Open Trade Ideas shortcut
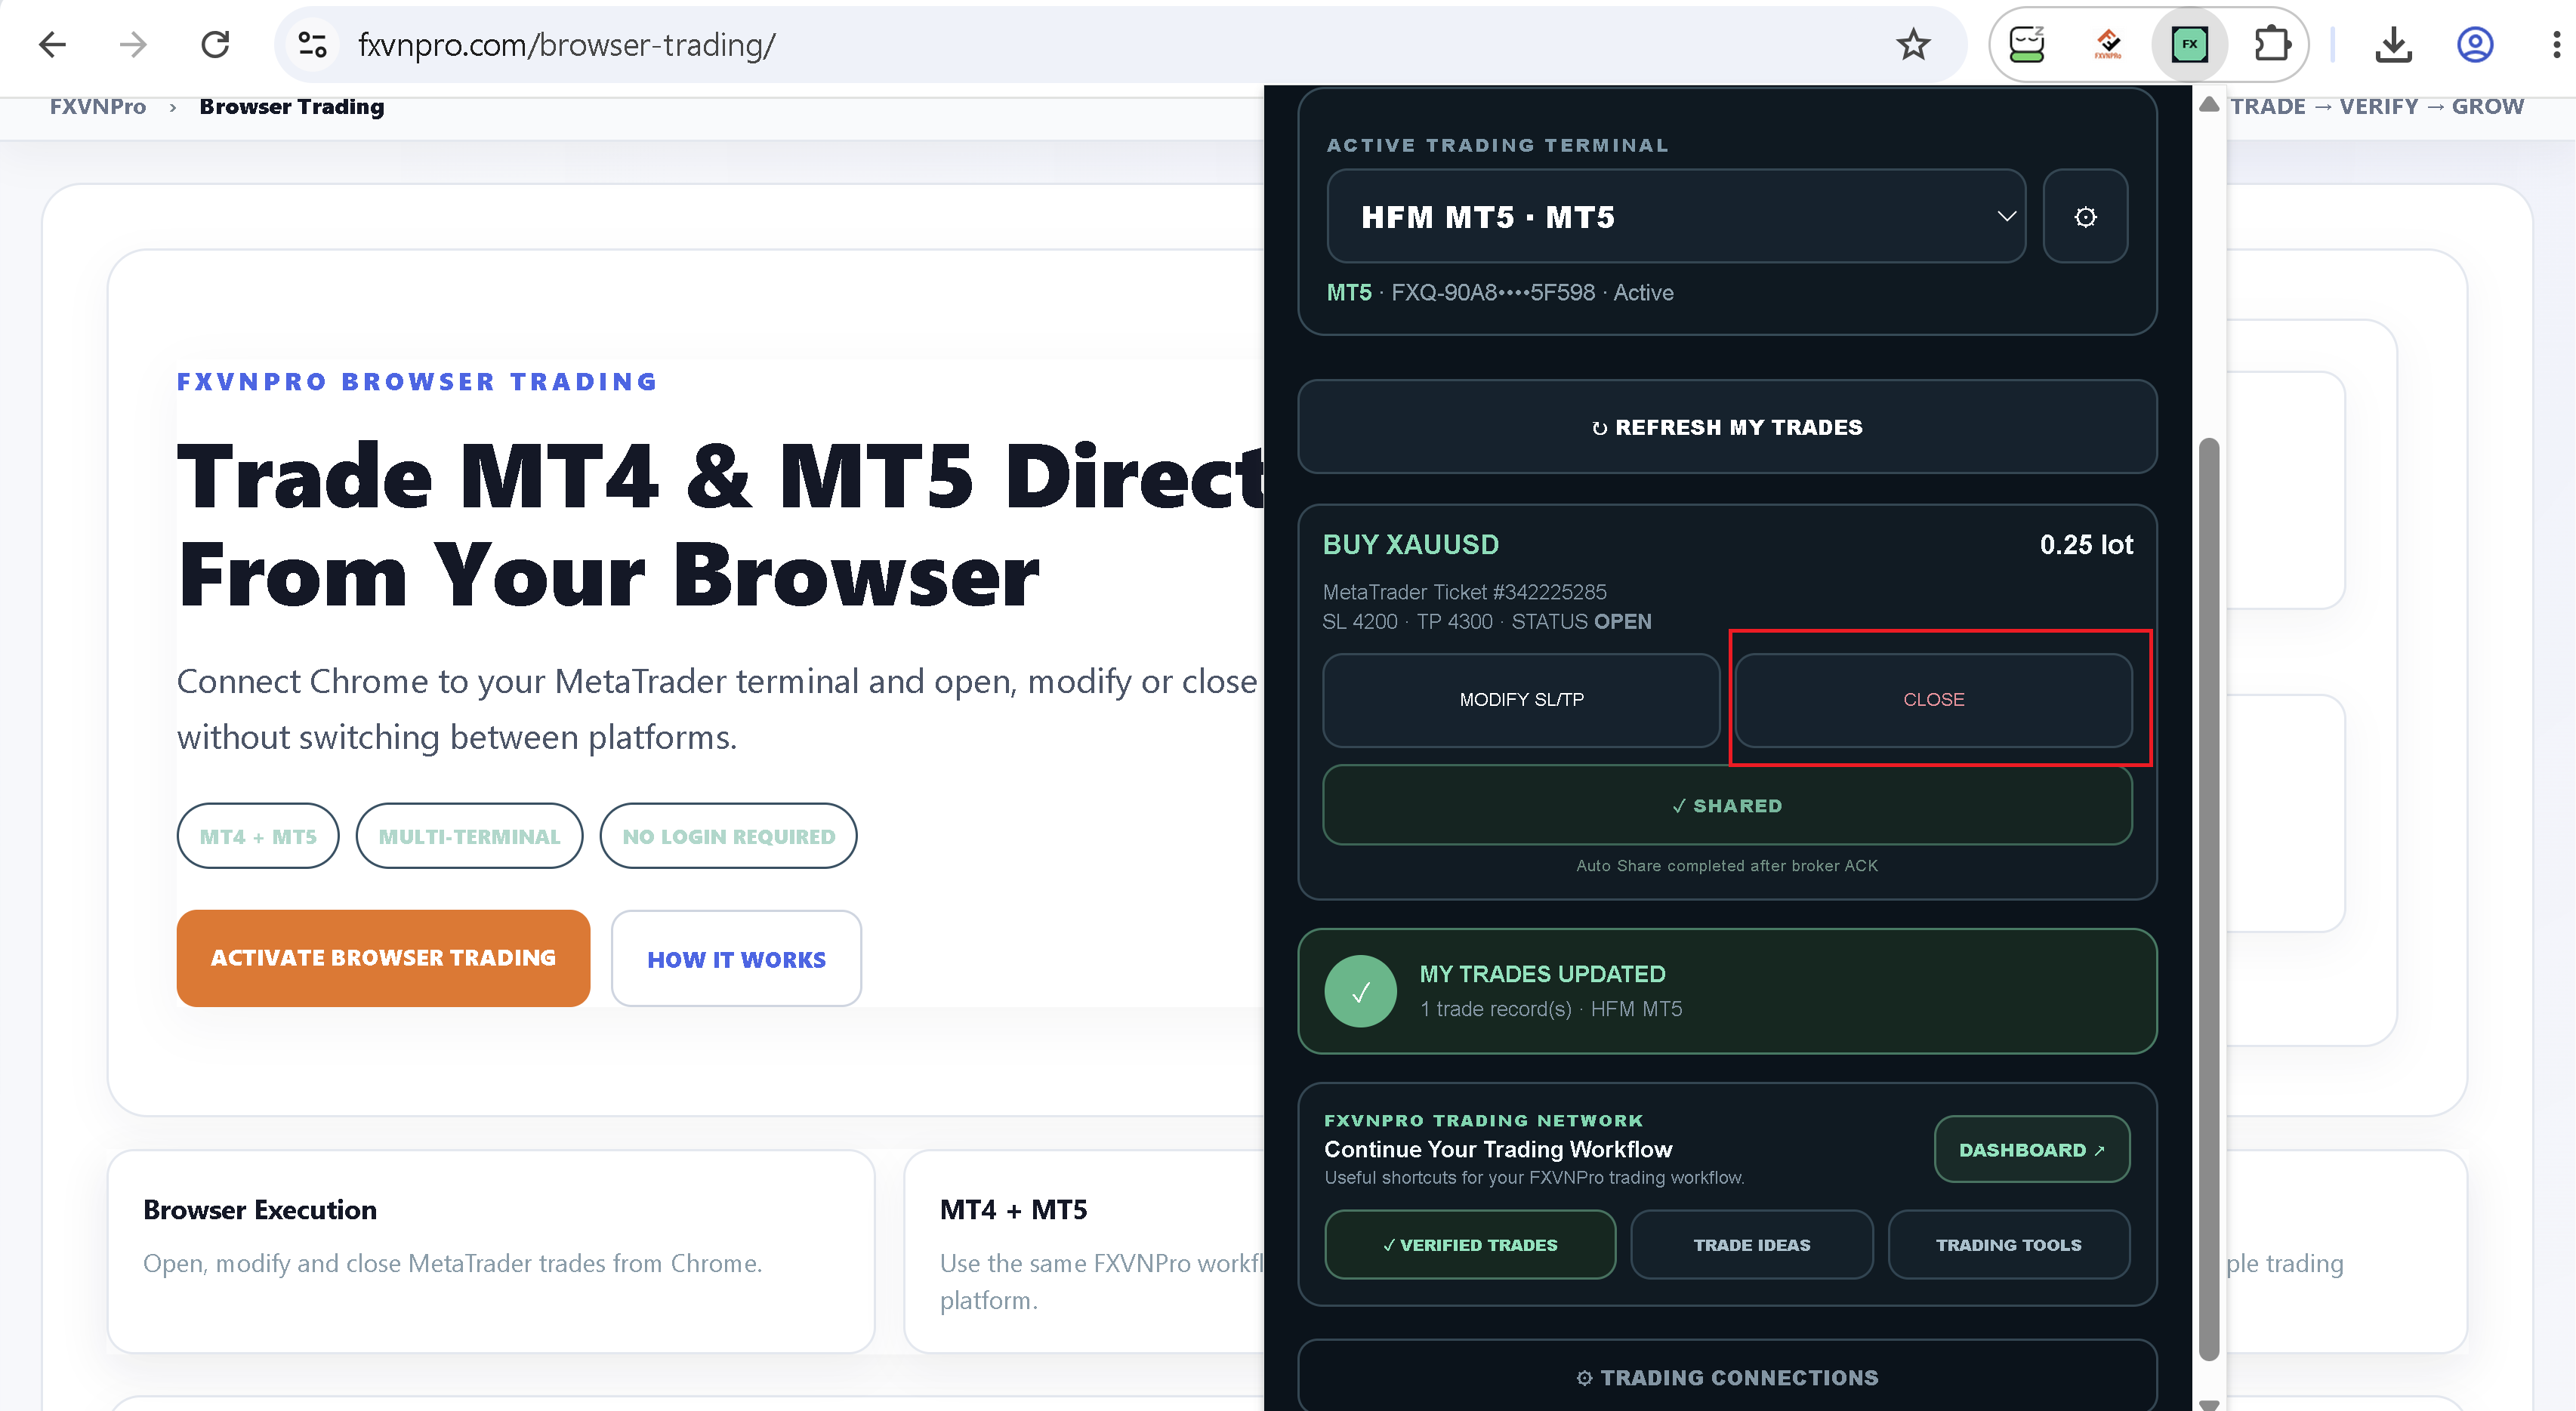Viewport: 2576px width, 1411px height. [1752, 1245]
